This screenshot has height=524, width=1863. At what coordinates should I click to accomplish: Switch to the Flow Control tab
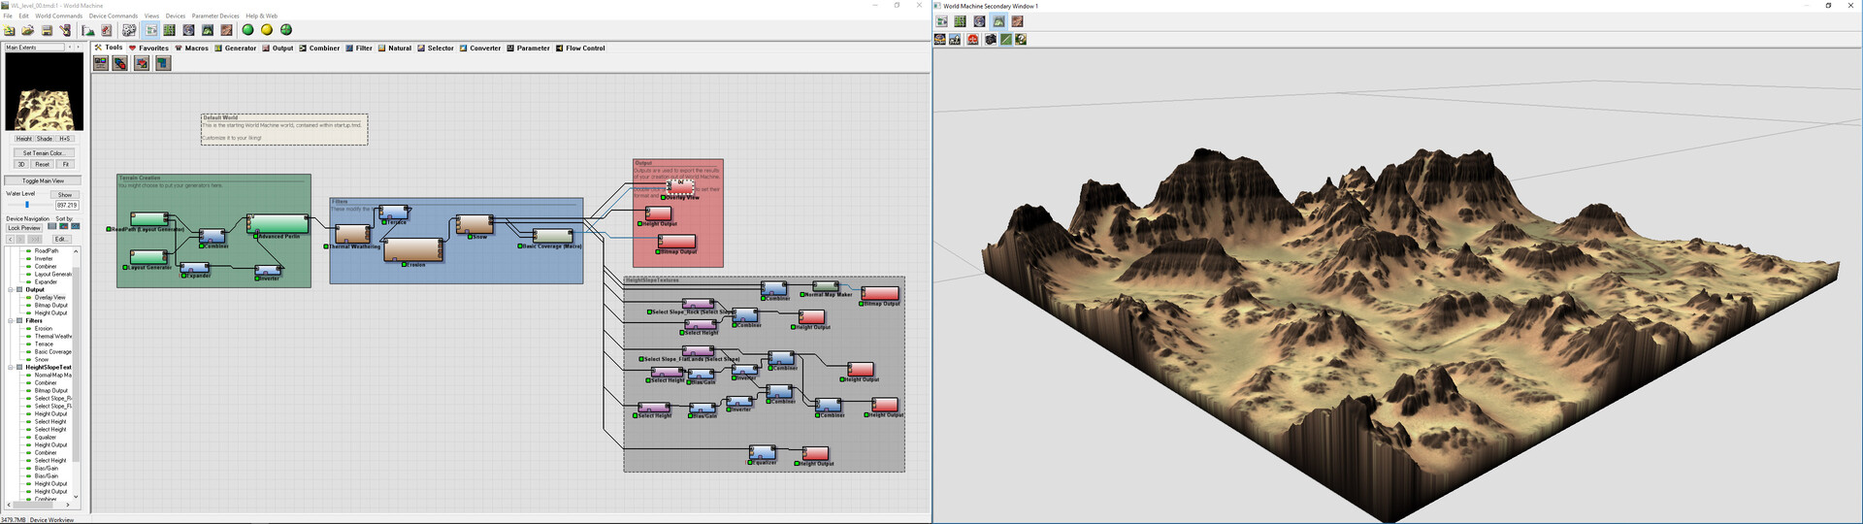coord(580,48)
